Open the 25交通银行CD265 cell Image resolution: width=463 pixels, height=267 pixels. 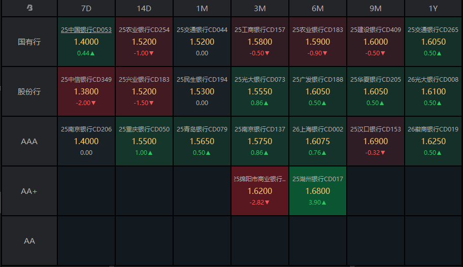tap(433, 42)
